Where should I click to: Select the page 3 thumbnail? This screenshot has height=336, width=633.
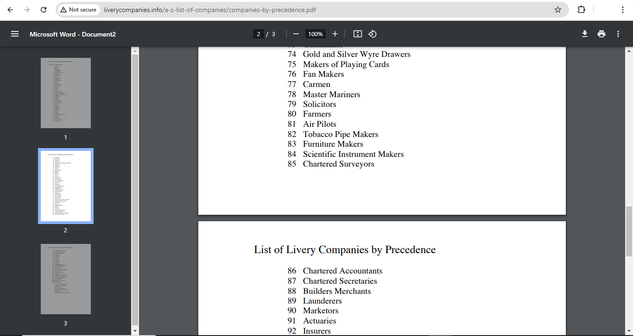pyautogui.click(x=66, y=279)
